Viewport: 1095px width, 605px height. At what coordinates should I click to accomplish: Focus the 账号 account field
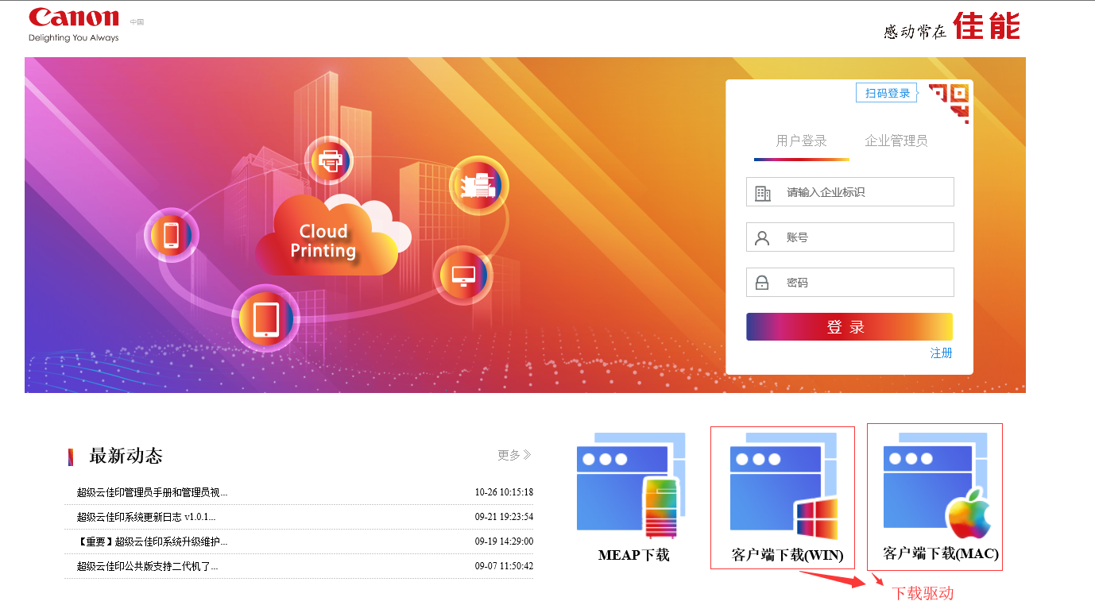pyautogui.click(x=865, y=237)
